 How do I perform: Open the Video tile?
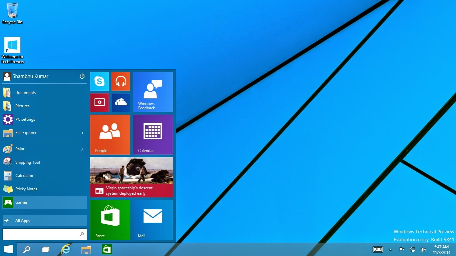click(x=99, y=103)
